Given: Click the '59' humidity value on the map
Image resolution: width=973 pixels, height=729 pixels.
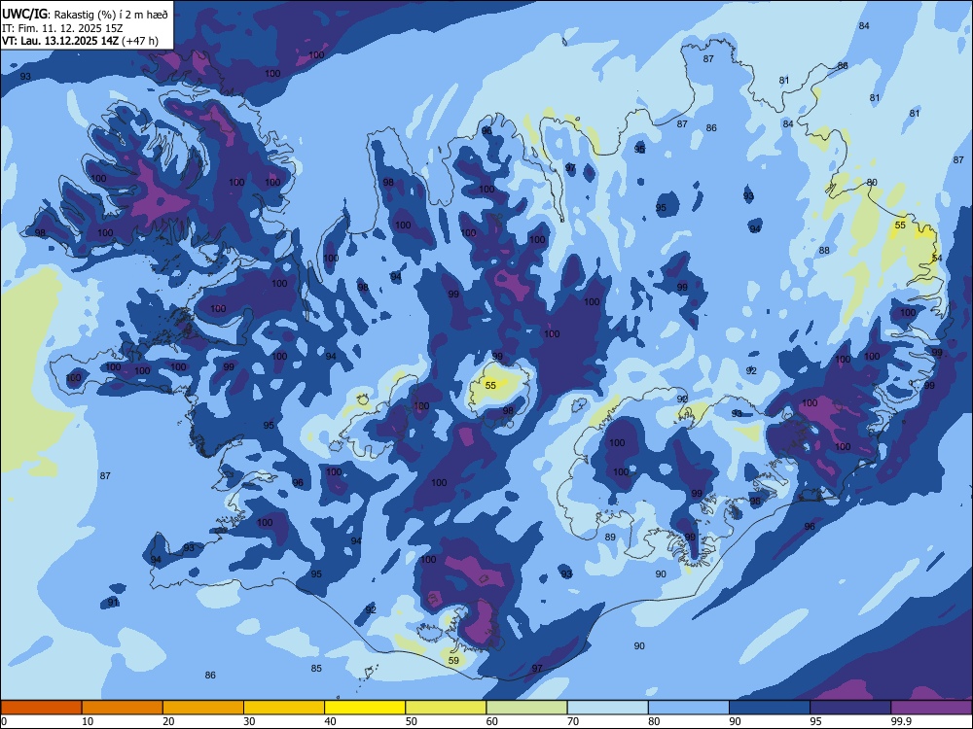Looking at the screenshot, I should click(x=453, y=661).
